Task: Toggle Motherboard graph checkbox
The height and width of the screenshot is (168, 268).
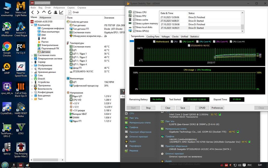Action: coord(154,41)
